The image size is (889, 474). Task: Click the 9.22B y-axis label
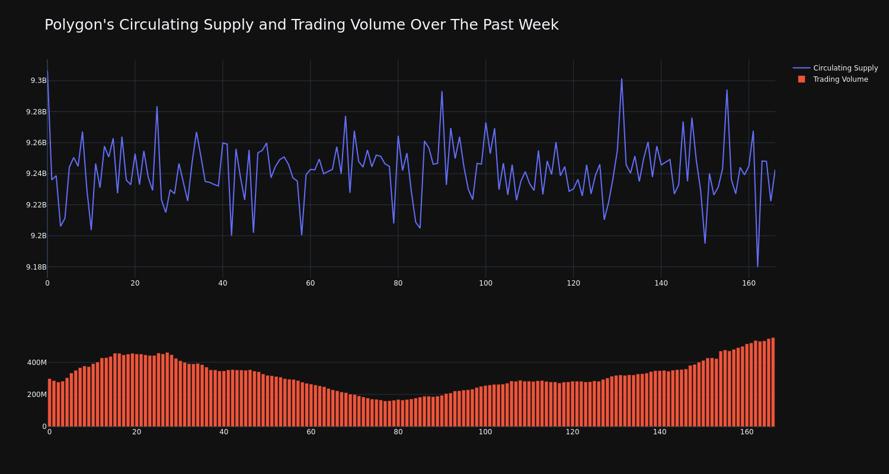(x=36, y=205)
